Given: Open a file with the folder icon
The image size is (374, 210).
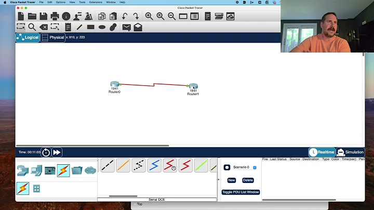Looking at the screenshot, I should click(x=32, y=16).
